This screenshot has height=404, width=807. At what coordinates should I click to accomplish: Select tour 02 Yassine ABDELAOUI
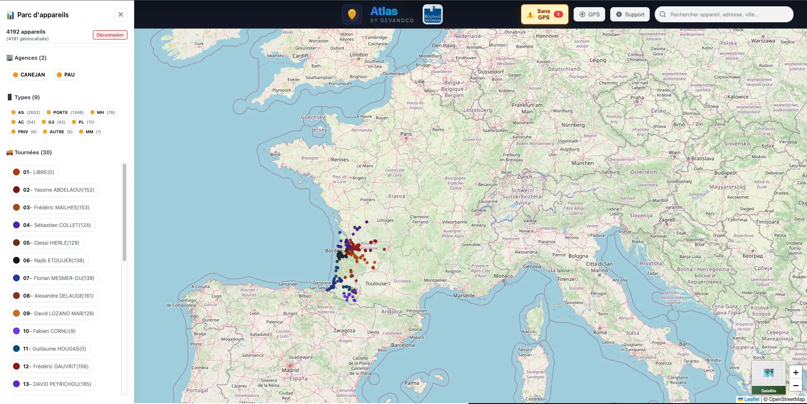[x=54, y=190]
